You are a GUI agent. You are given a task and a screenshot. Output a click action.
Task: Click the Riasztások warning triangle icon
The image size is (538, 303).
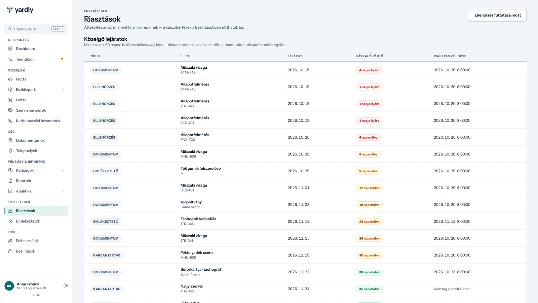(x=10, y=211)
